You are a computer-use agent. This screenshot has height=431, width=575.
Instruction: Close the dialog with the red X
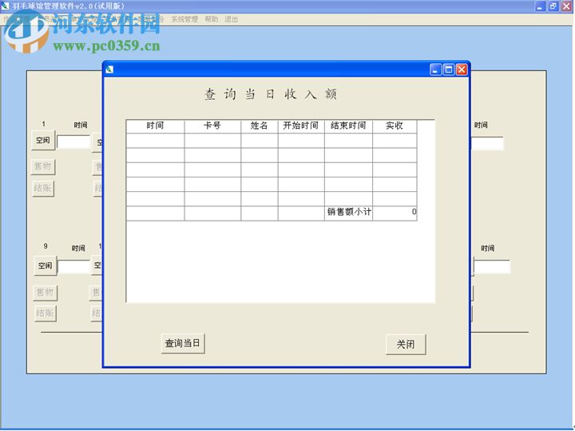click(462, 70)
